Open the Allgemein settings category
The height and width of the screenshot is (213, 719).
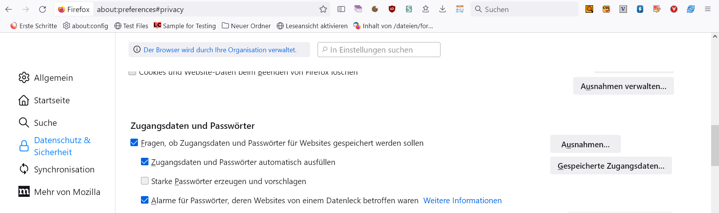tap(53, 78)
